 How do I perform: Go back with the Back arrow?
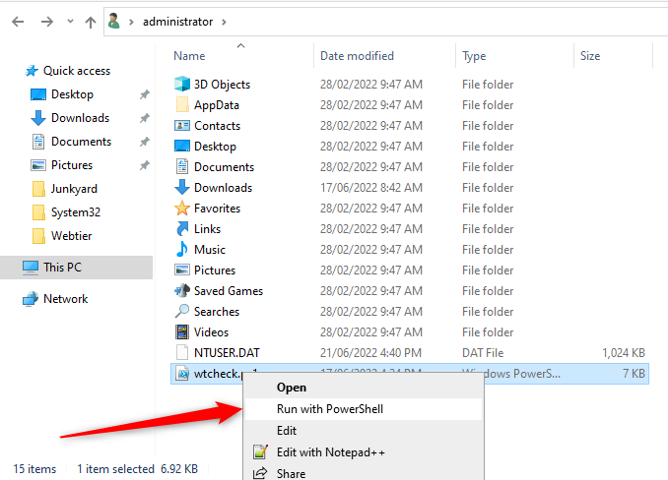pyautogui.click(x=18, y=22)
